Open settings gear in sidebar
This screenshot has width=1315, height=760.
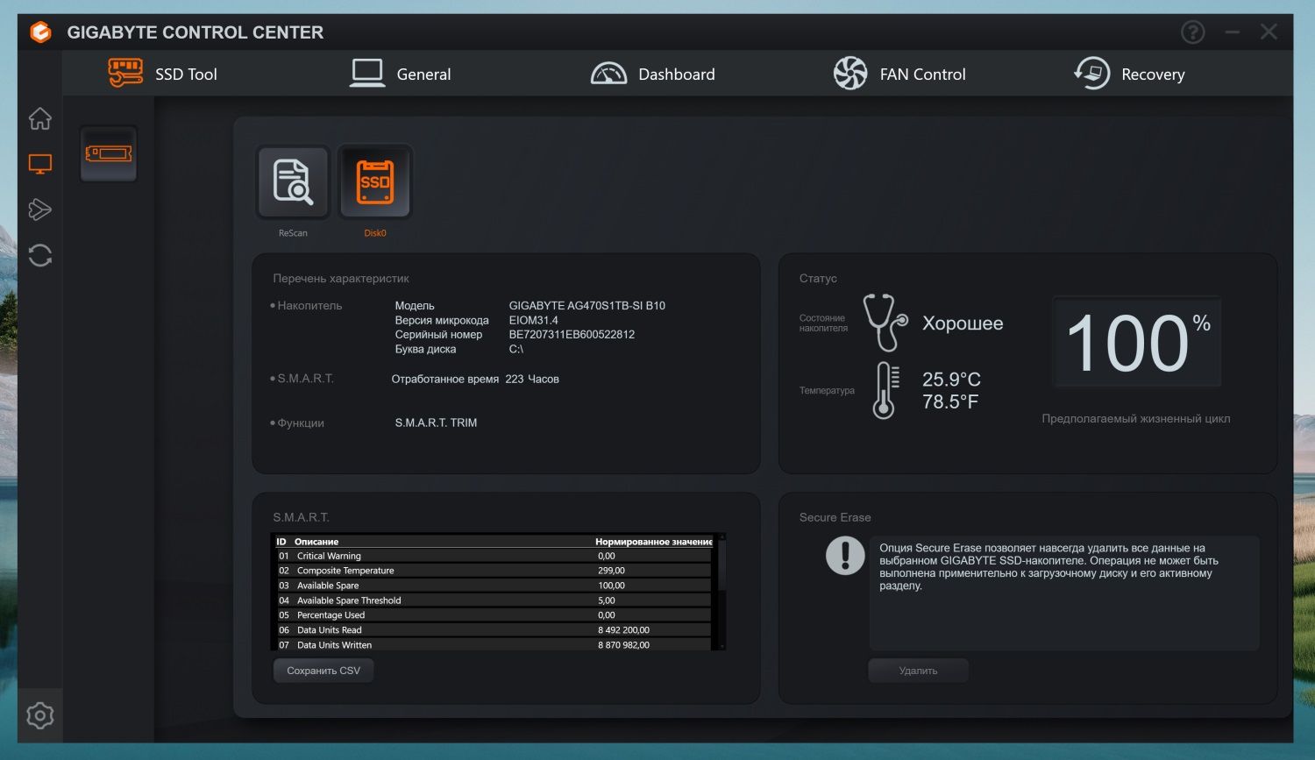(40, 716)
